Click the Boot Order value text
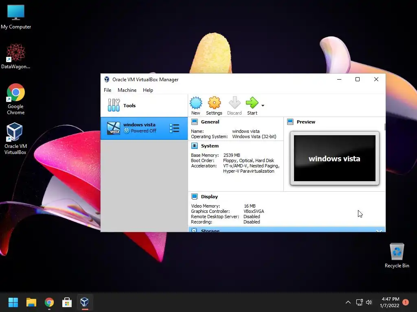Viewport: 417px width, 312px height. [248, 160]
